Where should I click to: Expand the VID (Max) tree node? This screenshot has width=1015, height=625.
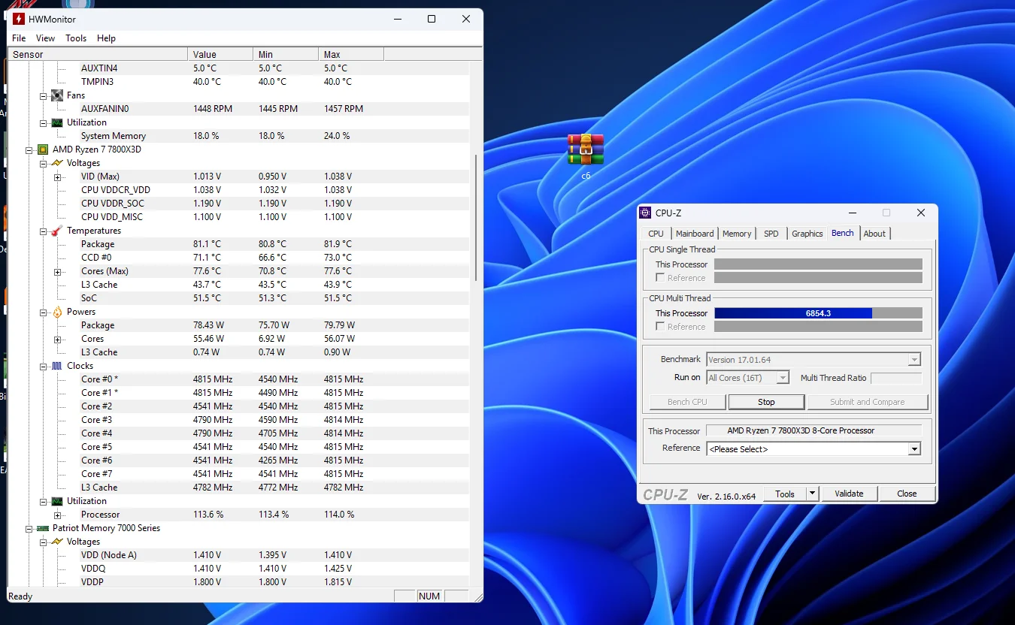pos(57,177)
